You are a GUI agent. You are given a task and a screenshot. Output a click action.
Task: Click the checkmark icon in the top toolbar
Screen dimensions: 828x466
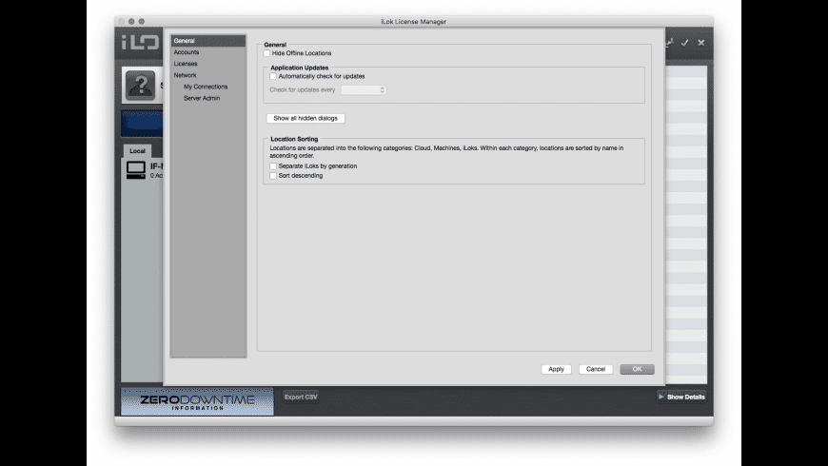pos(684,43)
